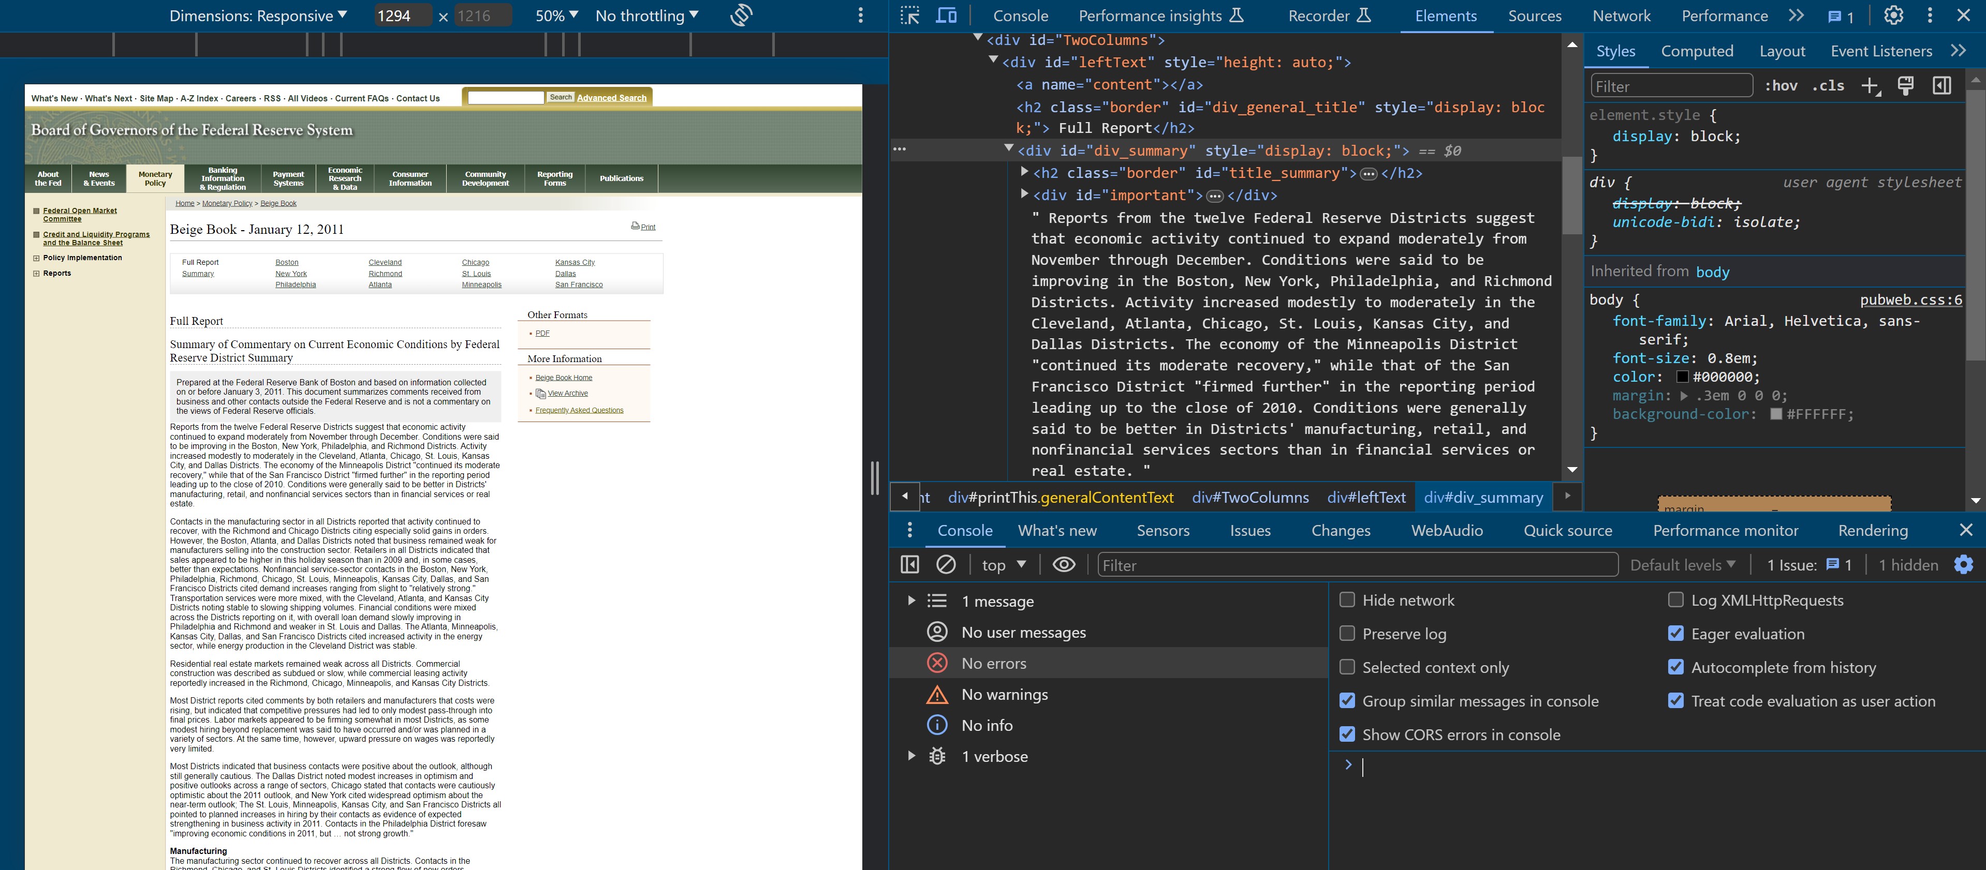Viewport: 1986px width, 870px height.
Task: Open DevTools settings gear icon
Action: (1893, 16)
